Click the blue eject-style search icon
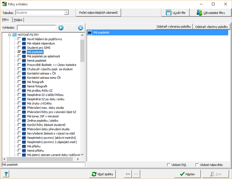Viewport: 232px width, 179px height. coord(80,28)
